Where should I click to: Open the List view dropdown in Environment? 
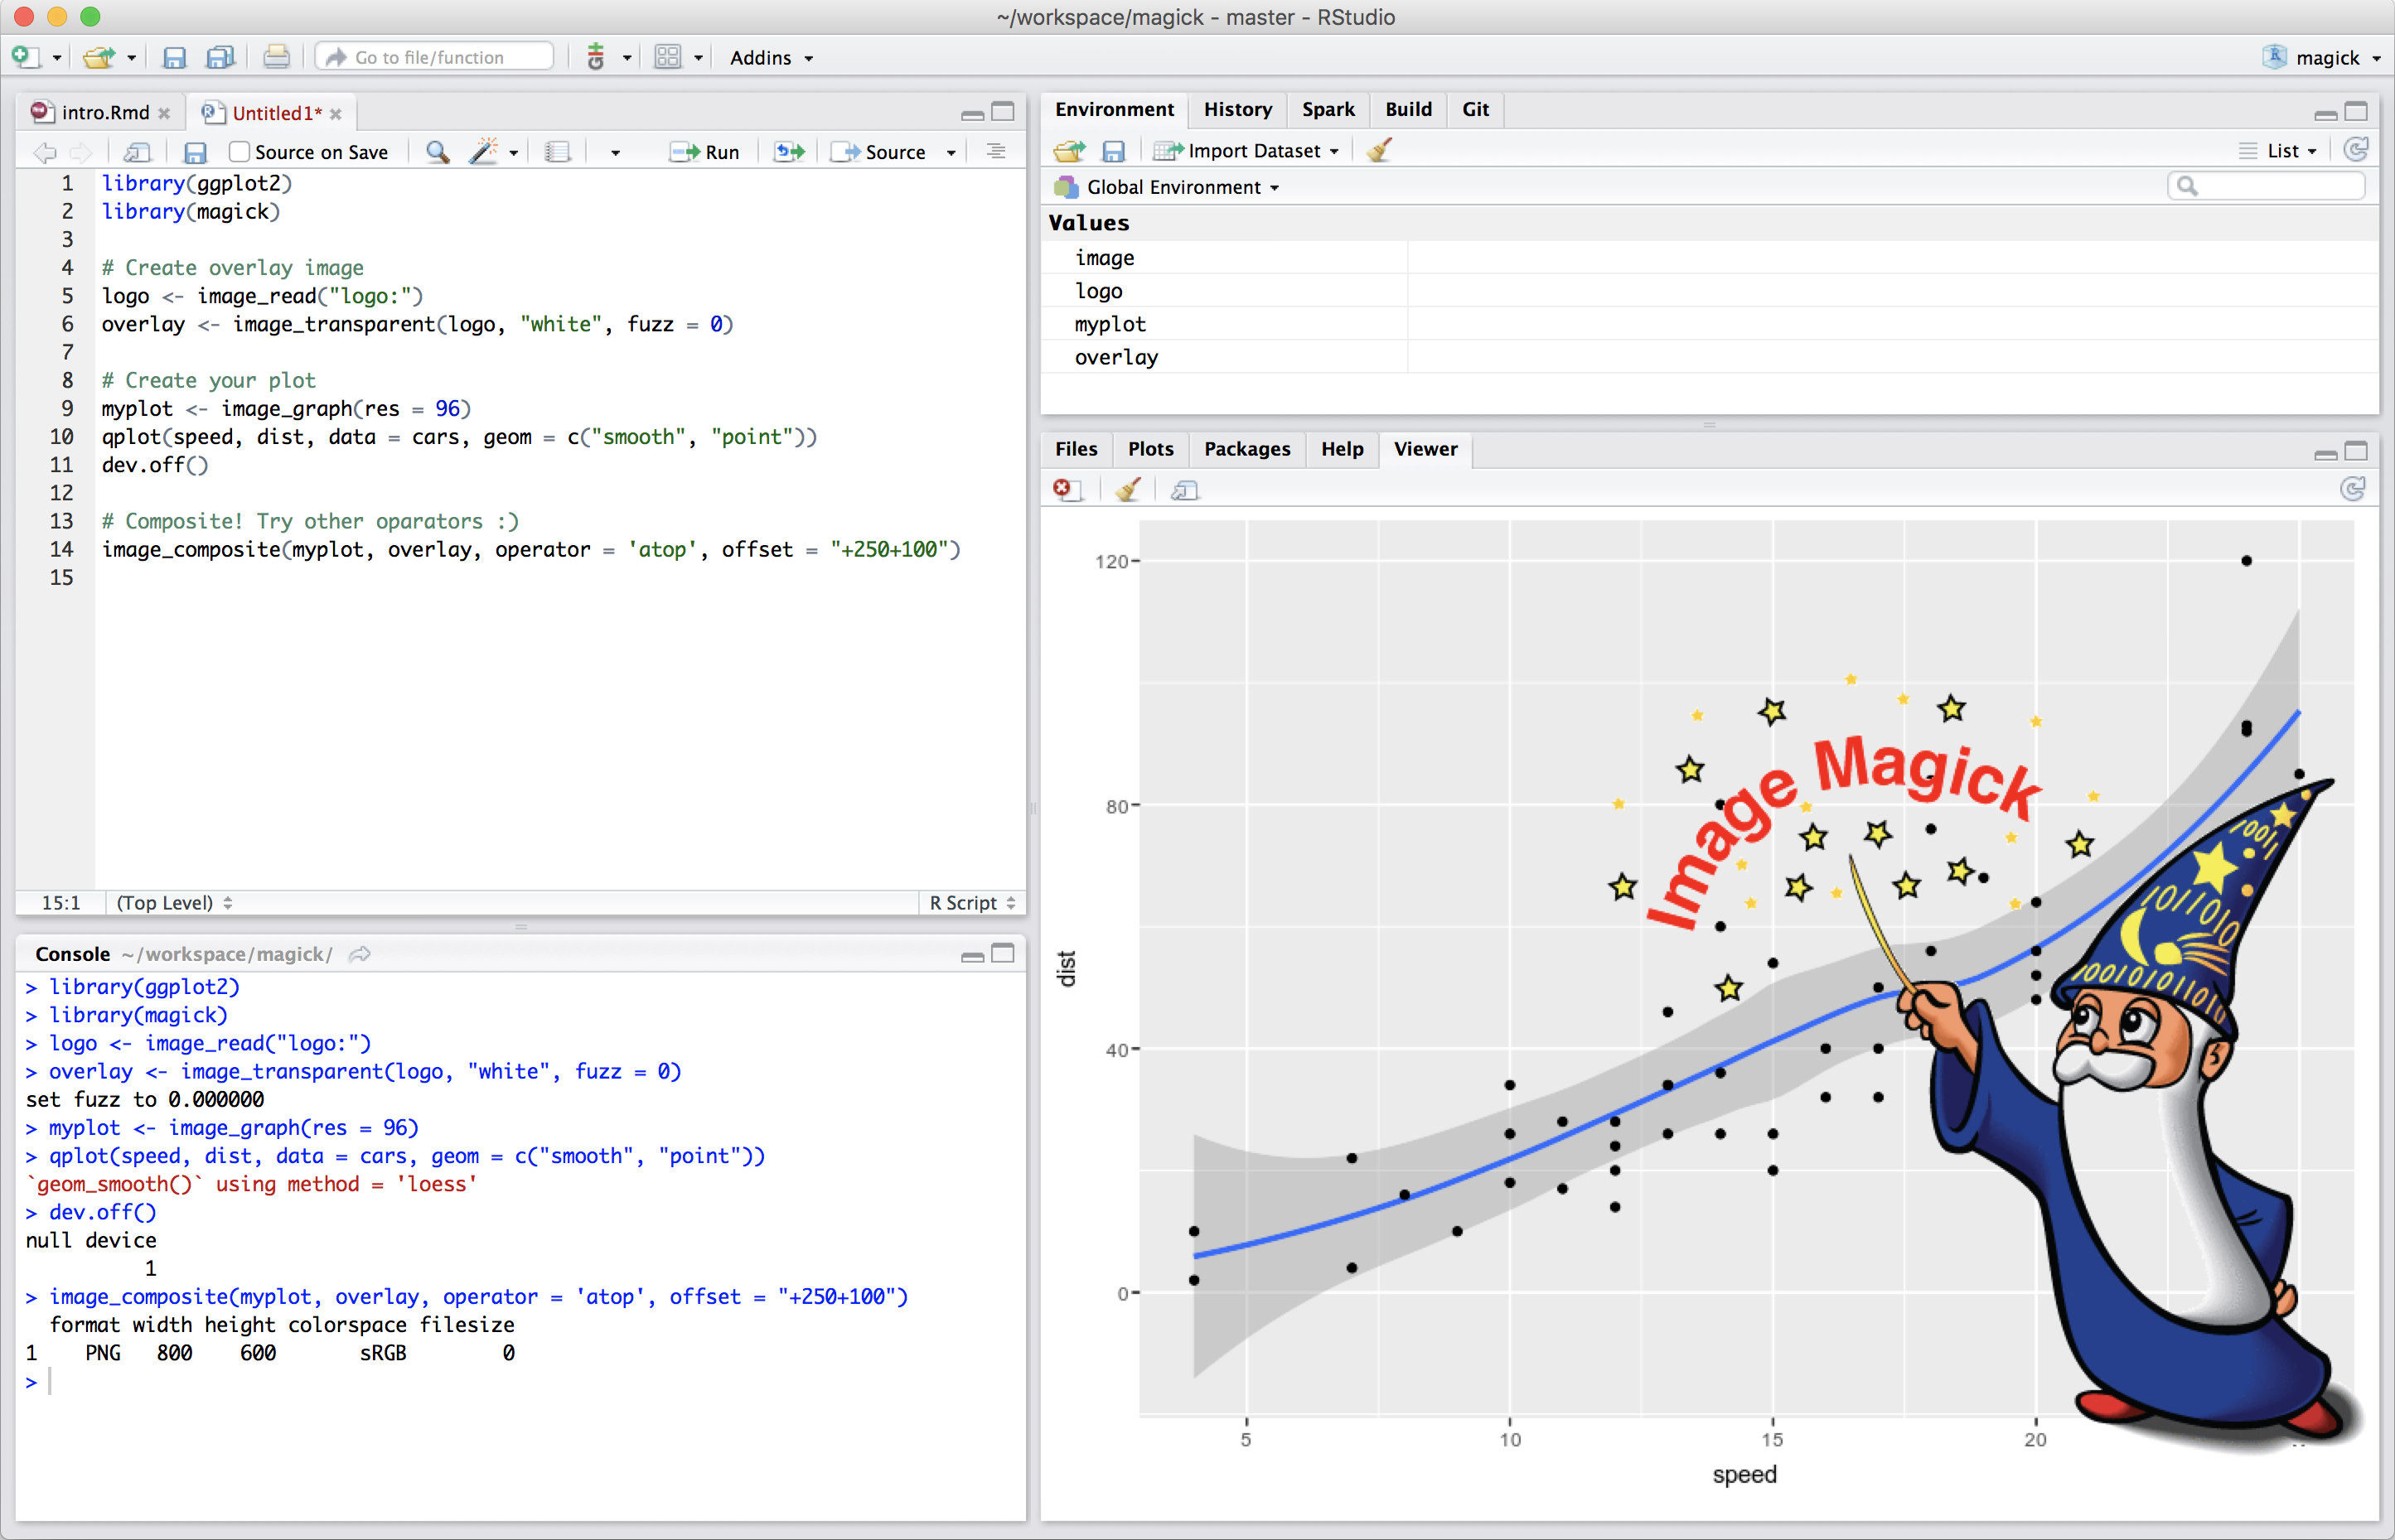tap(2278, 151)
